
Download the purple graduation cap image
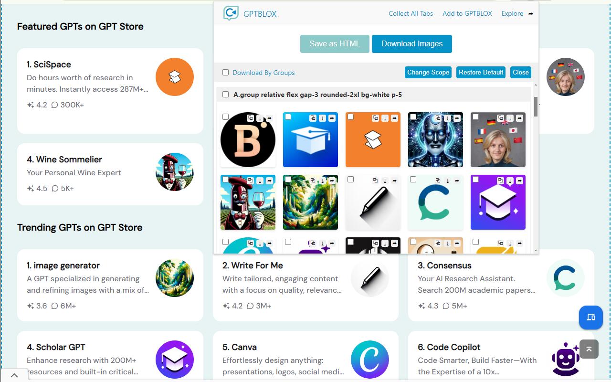510,180
